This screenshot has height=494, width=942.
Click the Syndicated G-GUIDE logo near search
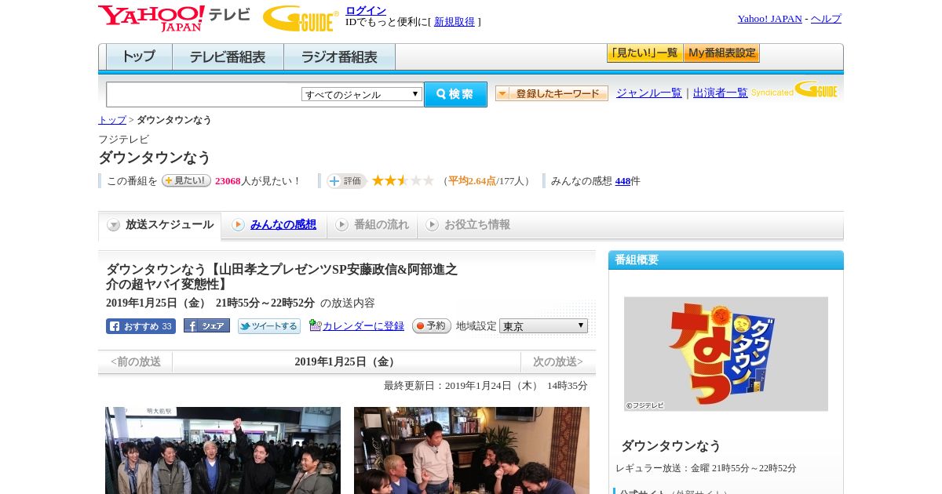(x=794, y=89)
